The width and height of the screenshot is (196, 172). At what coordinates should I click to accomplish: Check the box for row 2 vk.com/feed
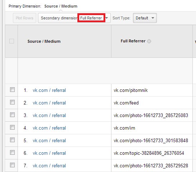(x=12, y=102)
